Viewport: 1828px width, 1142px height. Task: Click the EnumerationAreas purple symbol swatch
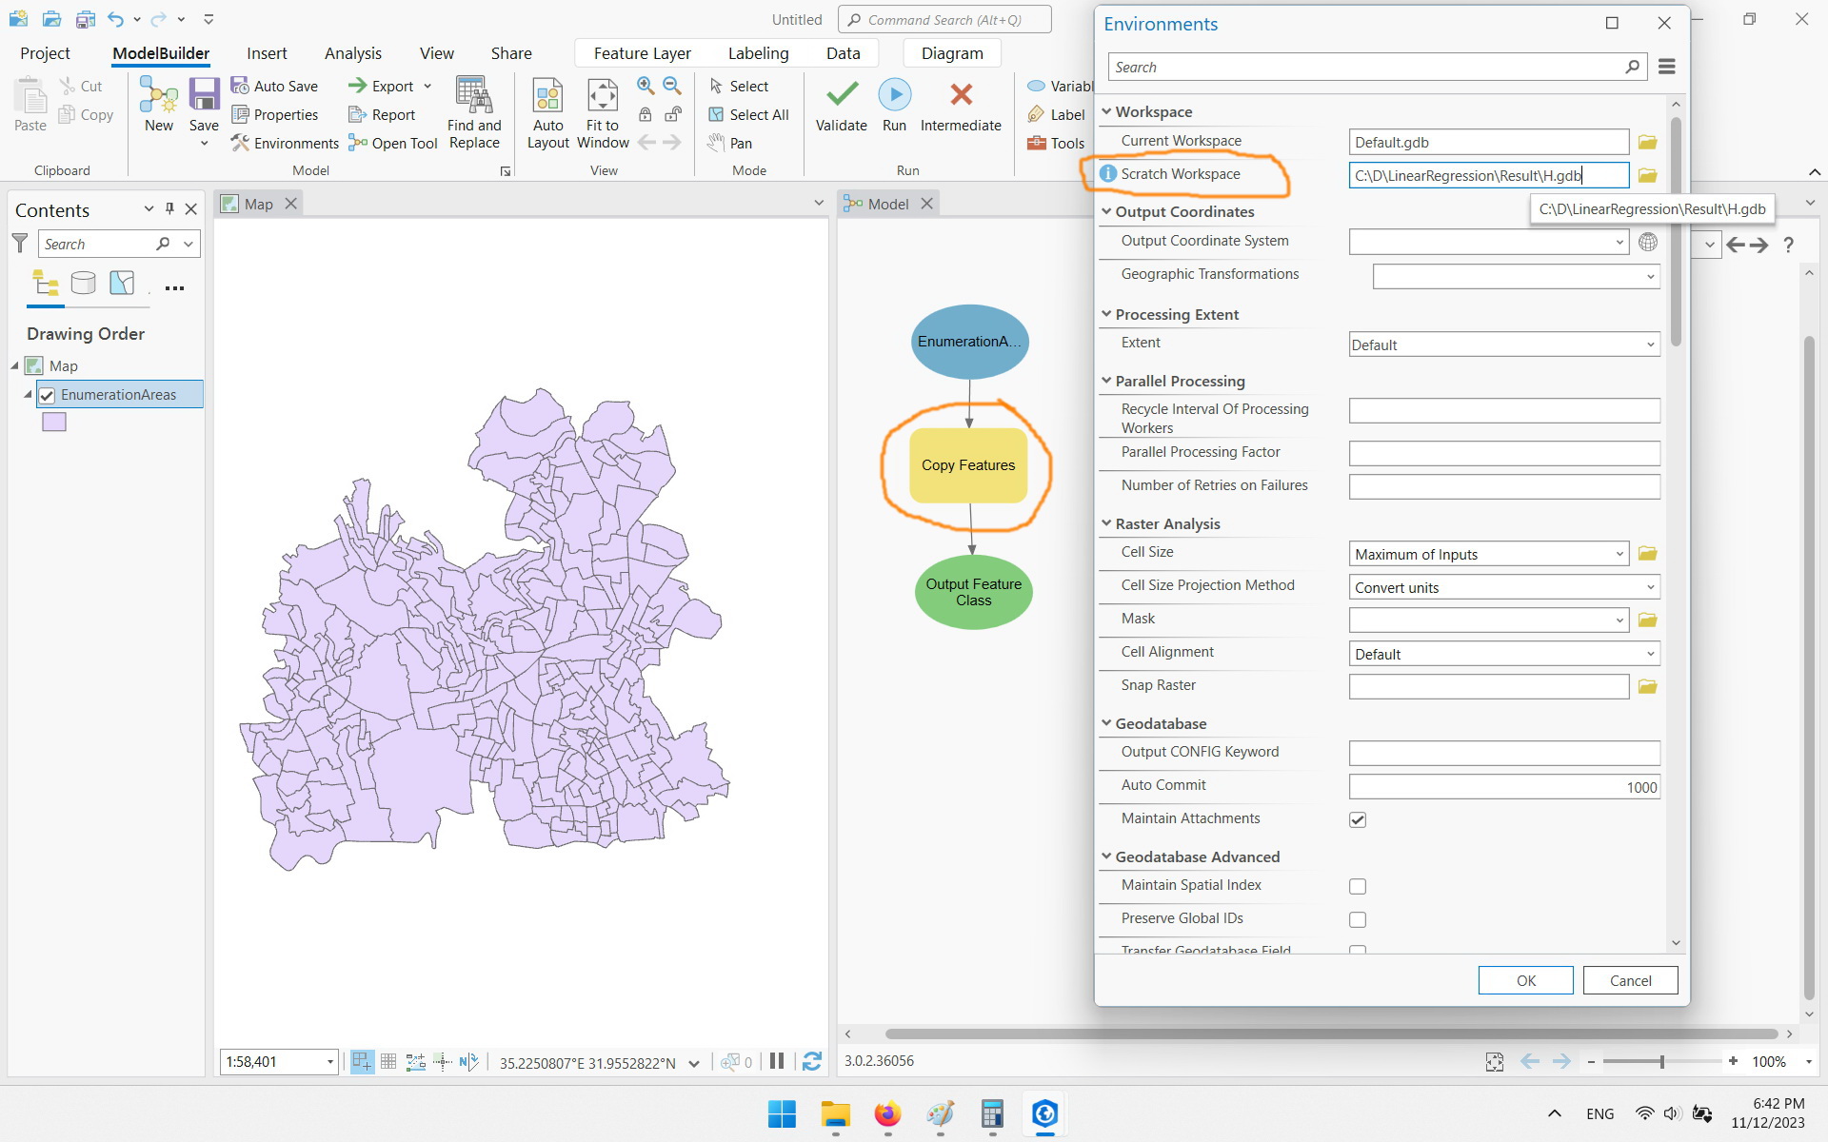tap(54, 423)
